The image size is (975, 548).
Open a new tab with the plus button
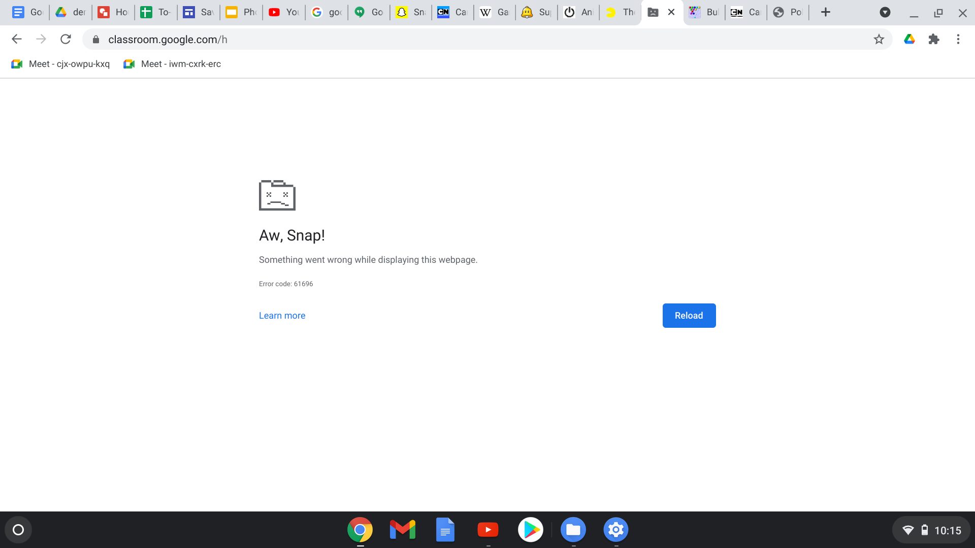pyautogui.click(x=825, y=12)
